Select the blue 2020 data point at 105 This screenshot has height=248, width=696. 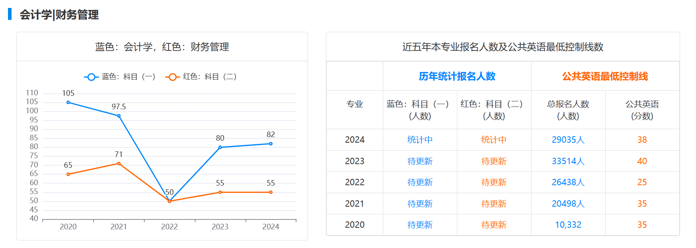tap(68, 103)
